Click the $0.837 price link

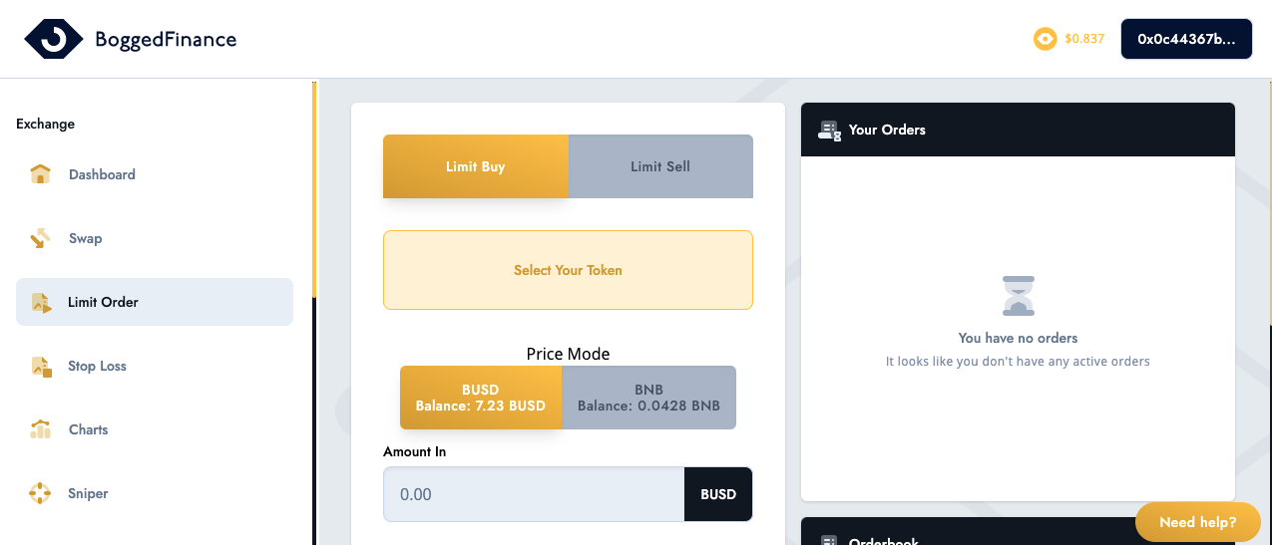pos(1084,39)
